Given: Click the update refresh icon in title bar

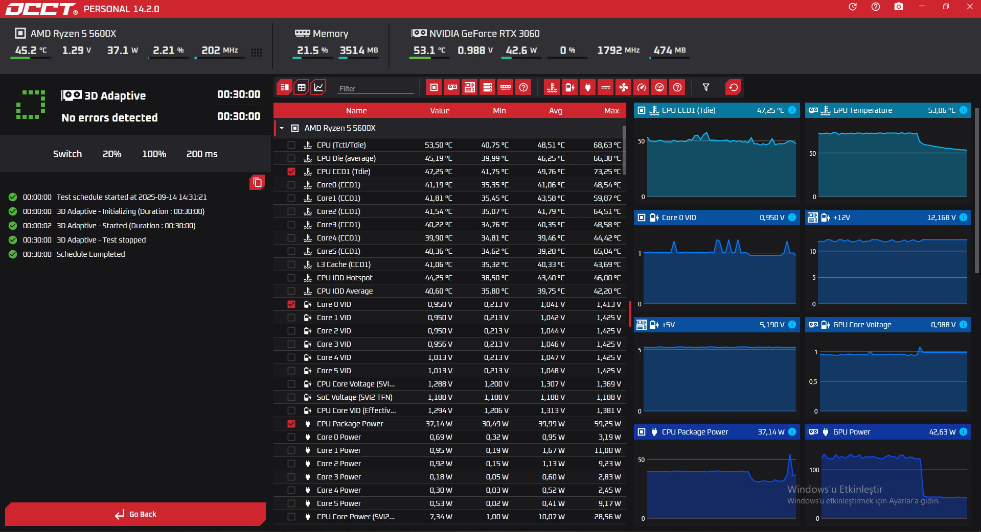Looking at the screenshot, I should (x=853, y=7).
